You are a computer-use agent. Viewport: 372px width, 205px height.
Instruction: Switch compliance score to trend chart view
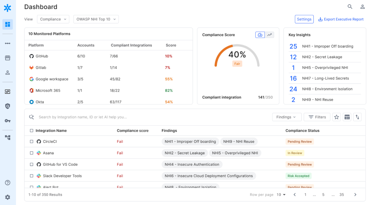[269, 35]
